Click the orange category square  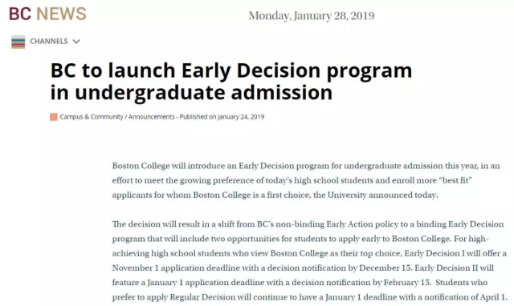tap(54, 117)
